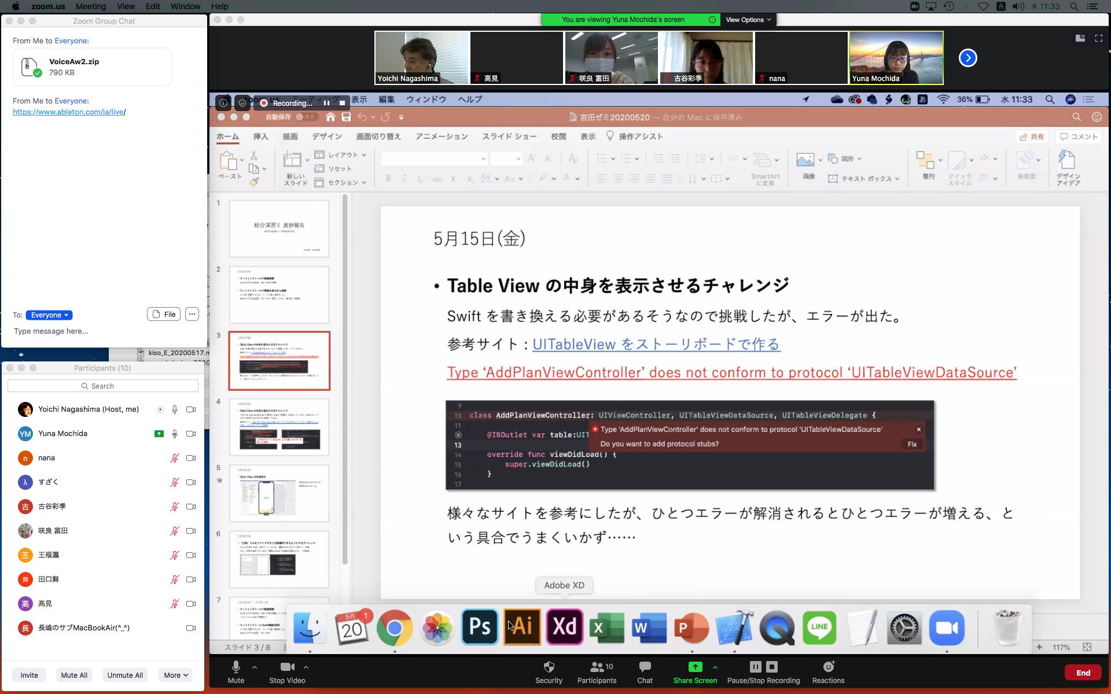Click the Share Screen icon
Image resolution: width=1111 pixels, height=694 pixels.
695,667
